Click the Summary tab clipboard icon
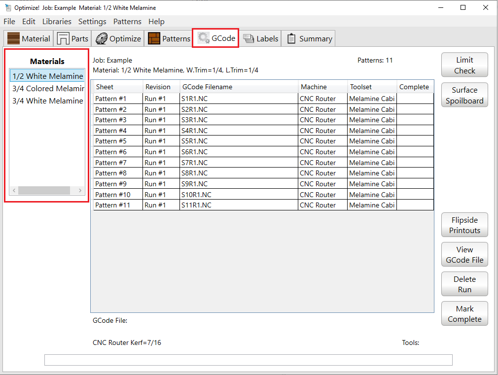This screenshot has width=498, height=375. [x=291, y=38]
